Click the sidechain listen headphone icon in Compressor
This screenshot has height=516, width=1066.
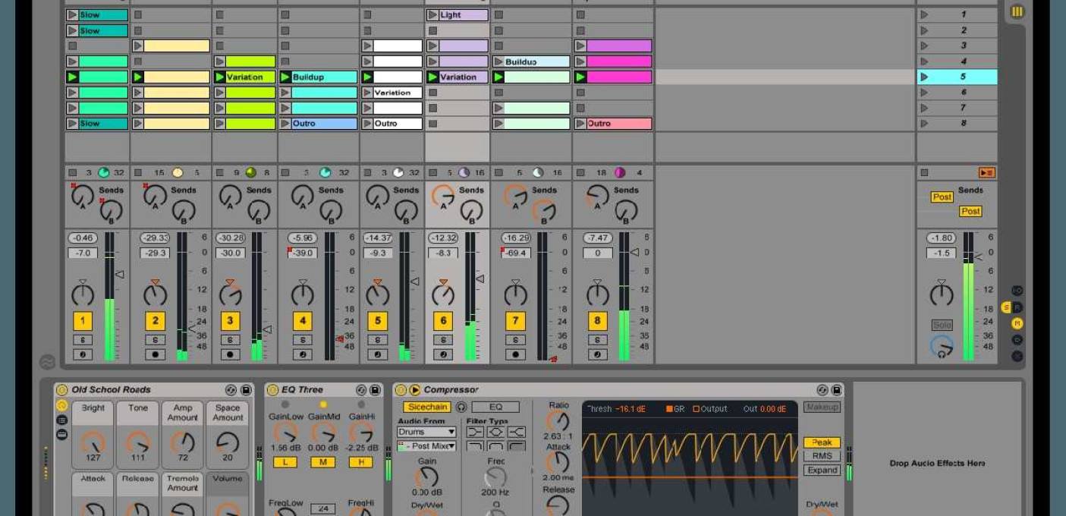pyautogui.click(x=461, y=407)
